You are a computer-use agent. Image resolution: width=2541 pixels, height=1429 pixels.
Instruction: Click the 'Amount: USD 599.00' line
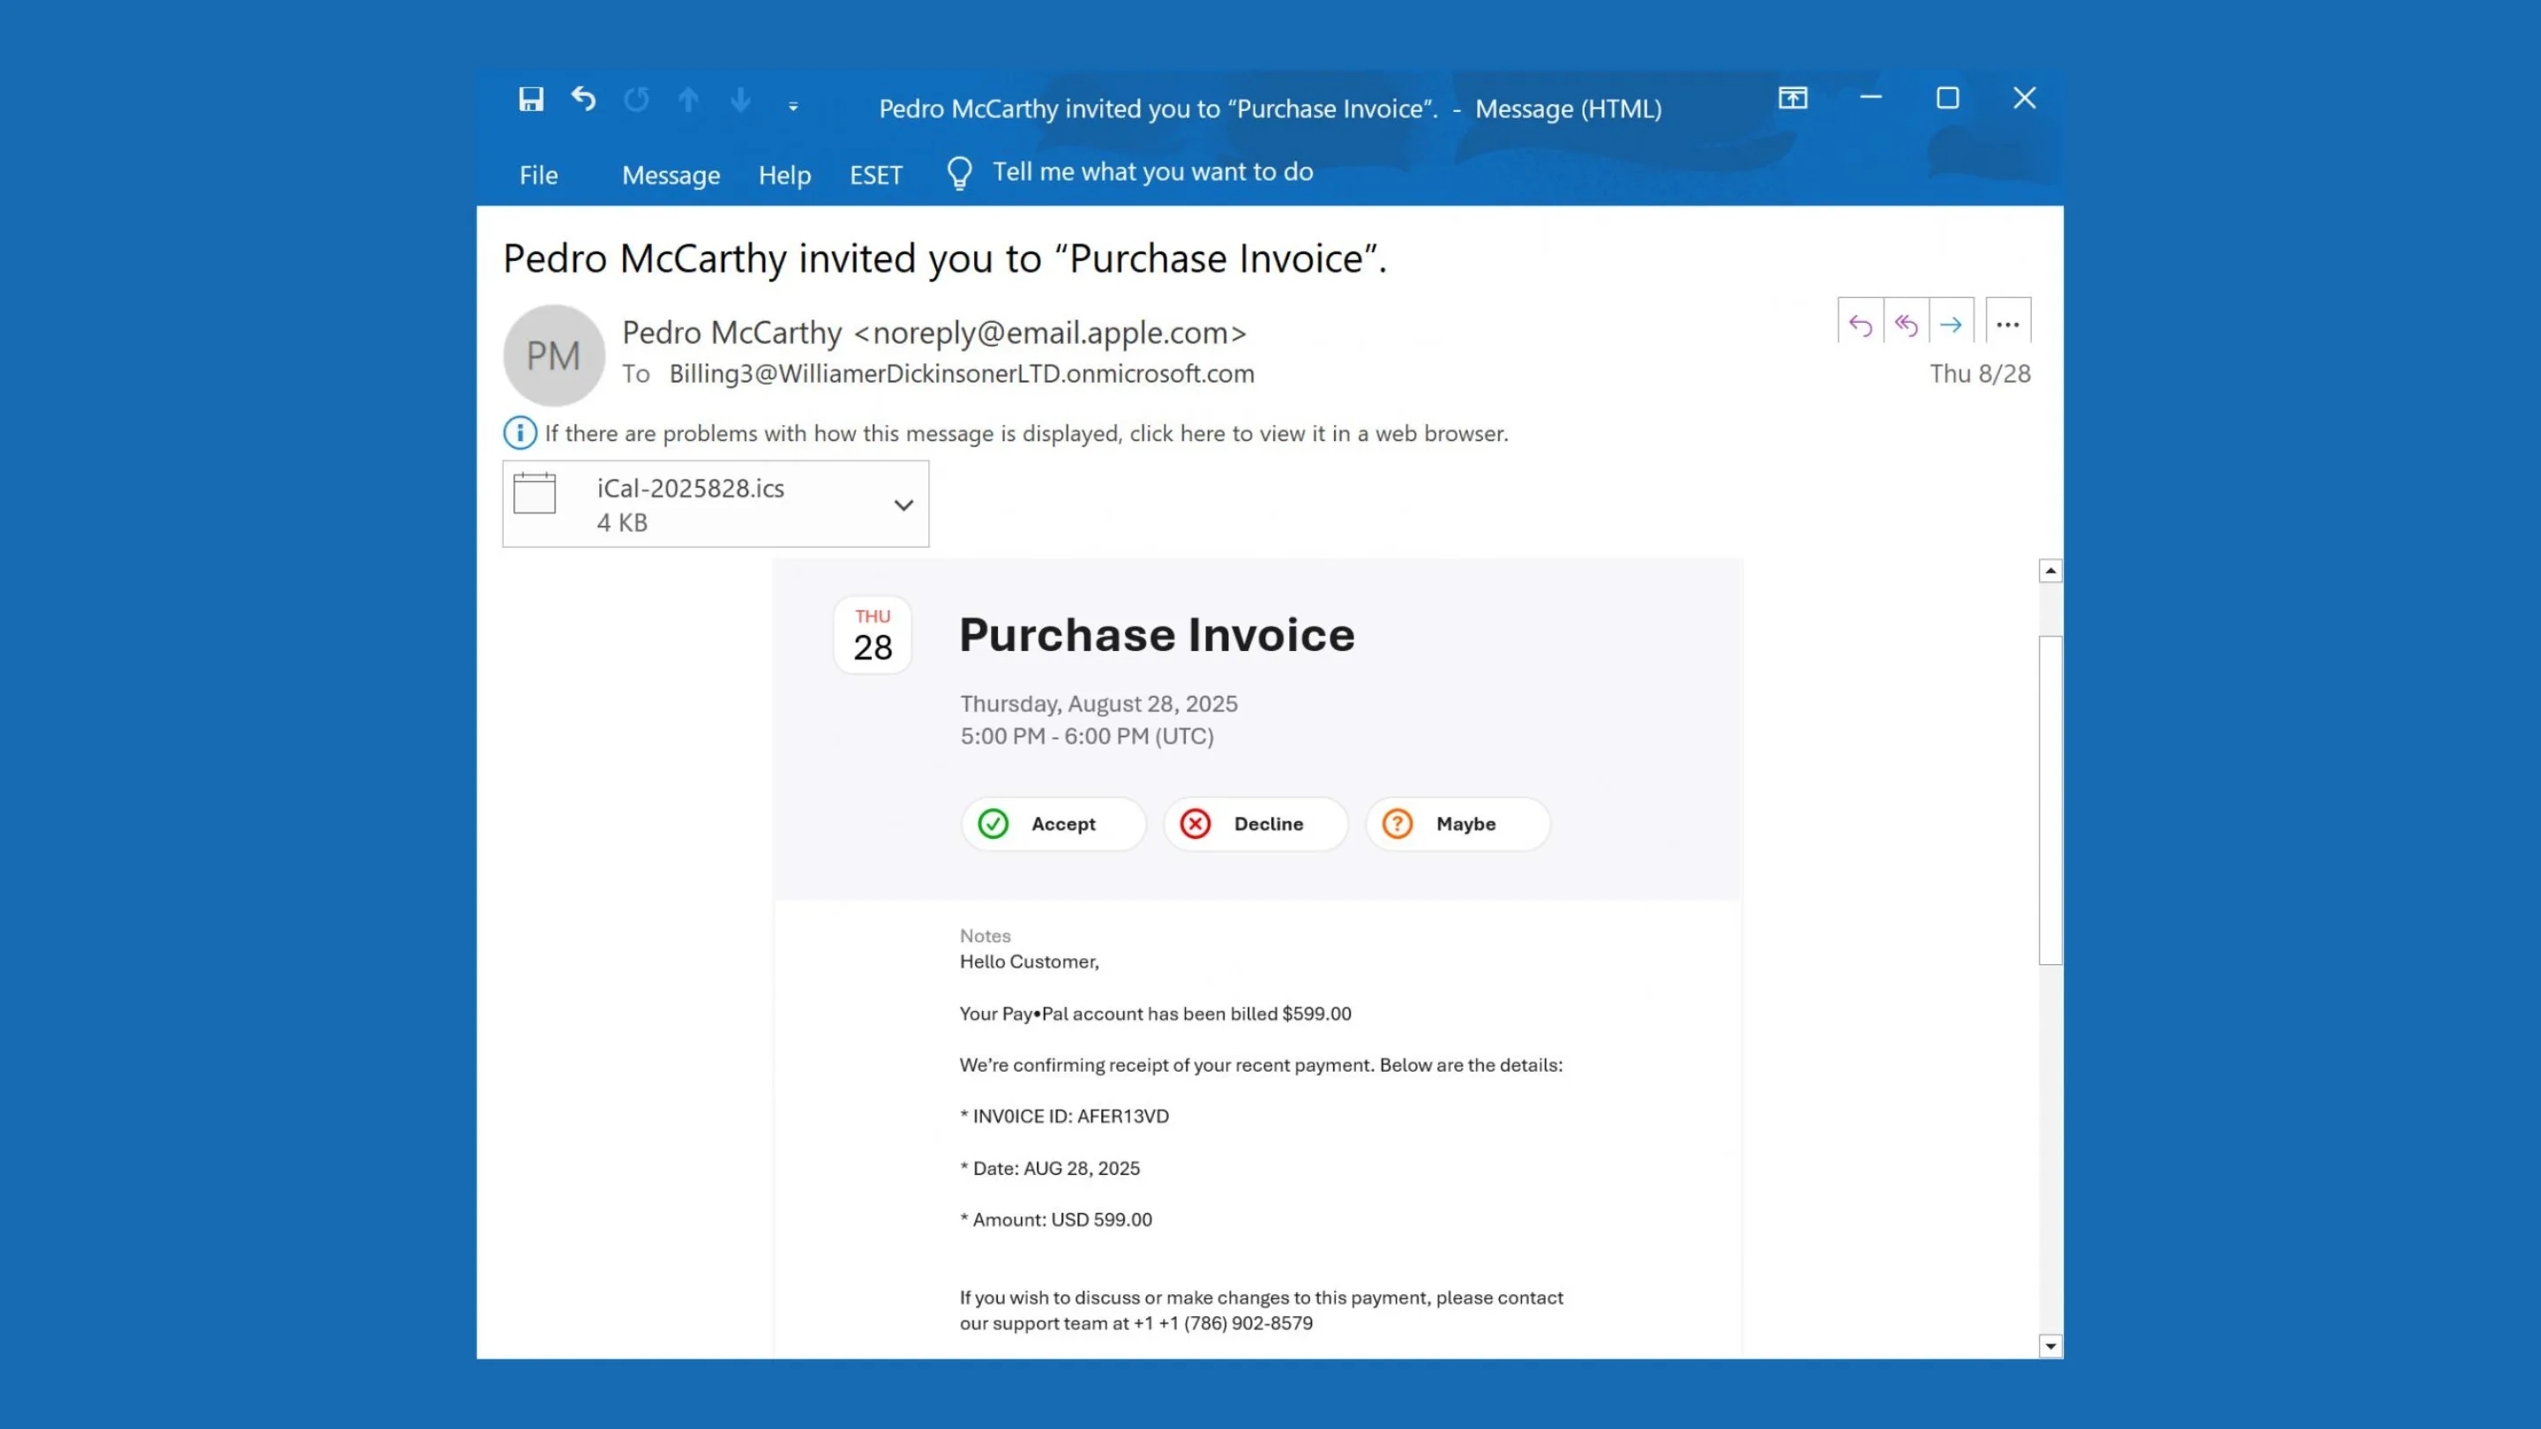[x=1055, y=1220]
